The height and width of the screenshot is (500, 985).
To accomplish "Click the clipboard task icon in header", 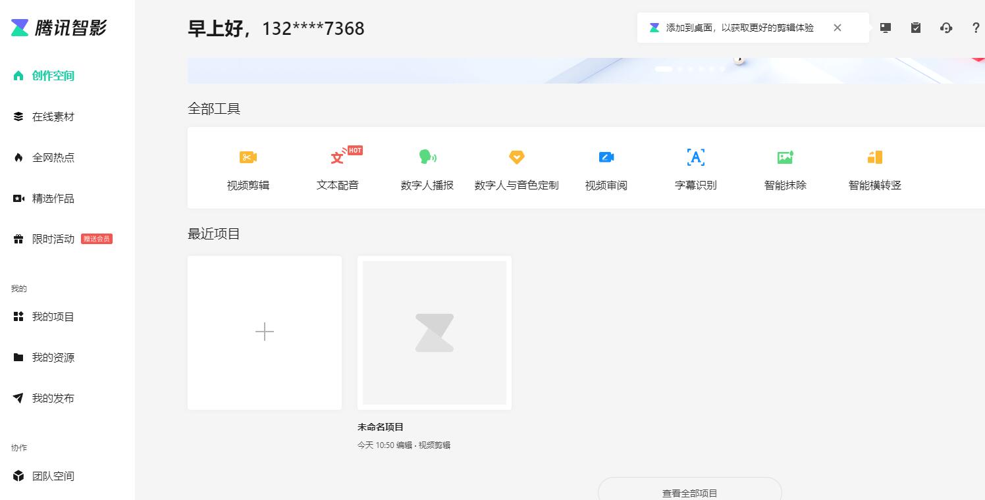I will (x=916, y=28).
